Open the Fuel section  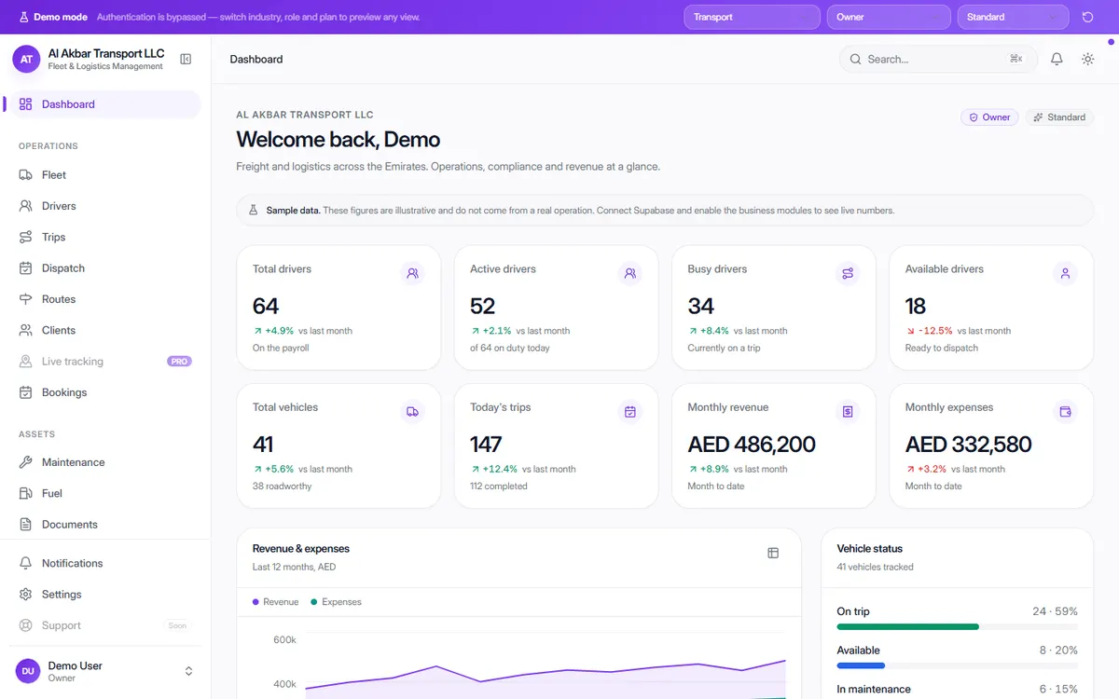pos(104,494)
